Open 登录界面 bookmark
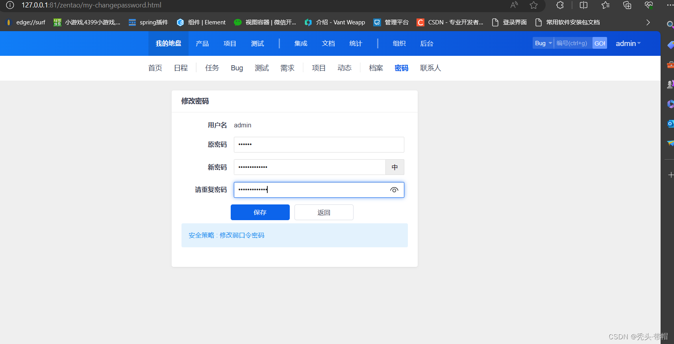The image size is (674, 344). (509, 22)
